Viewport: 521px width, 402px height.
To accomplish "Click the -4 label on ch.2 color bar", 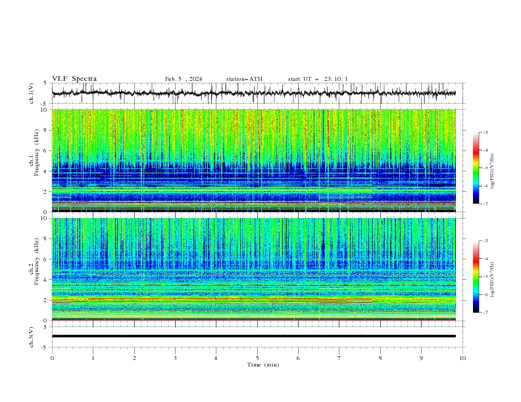I will [485, 259].
